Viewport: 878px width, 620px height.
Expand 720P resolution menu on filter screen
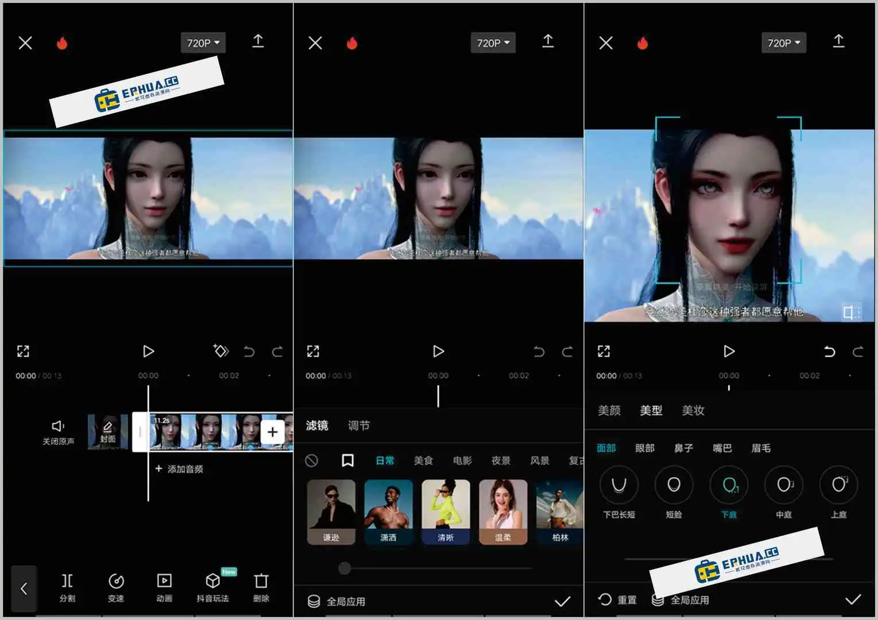click(493, 43)
